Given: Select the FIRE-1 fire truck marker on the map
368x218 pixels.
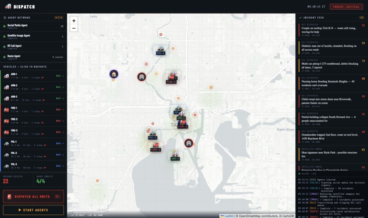Looking at the screenshot, I should click(183, 124).
